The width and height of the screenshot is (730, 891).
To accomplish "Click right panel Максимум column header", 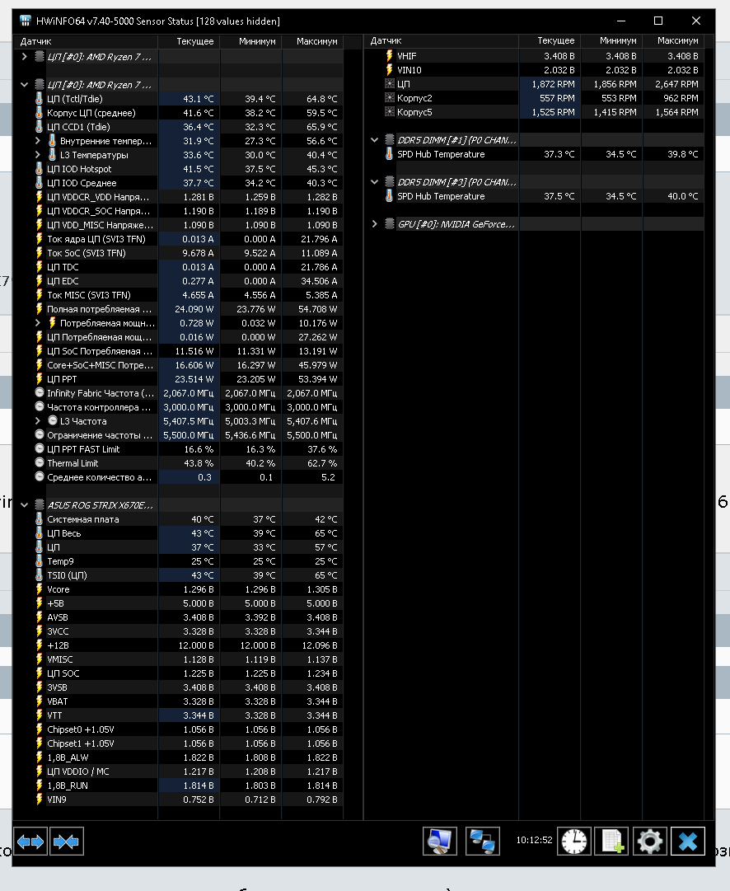I will click(673, 41).
